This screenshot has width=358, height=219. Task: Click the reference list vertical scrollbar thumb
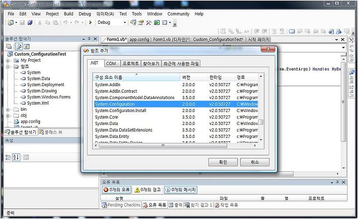(x=261, y=122)
